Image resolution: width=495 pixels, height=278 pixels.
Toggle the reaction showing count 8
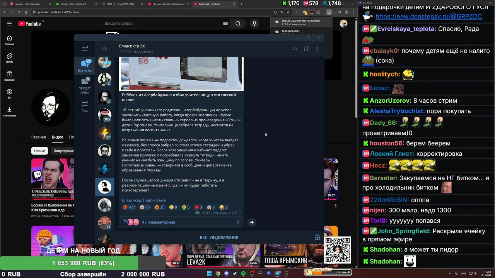coord(173,207)
